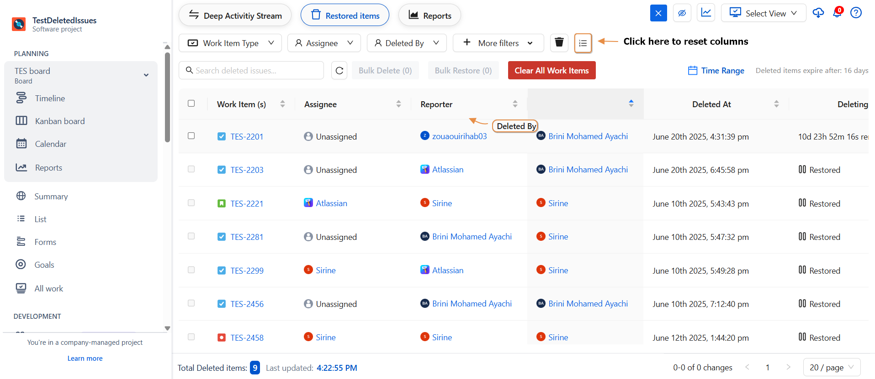Click the trash delete icon in filter row

click(x=559, y=43)
